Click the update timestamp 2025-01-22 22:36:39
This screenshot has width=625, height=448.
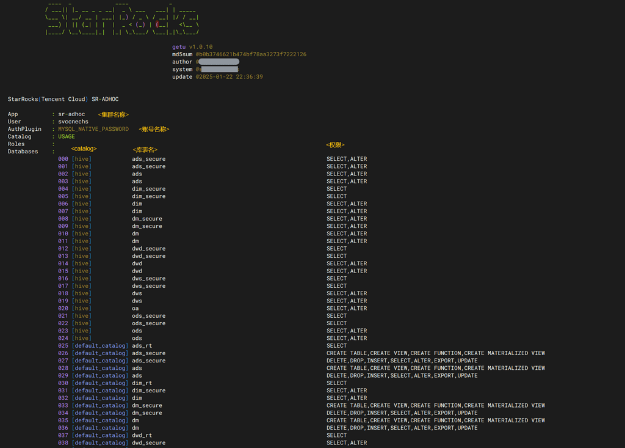pos(229,77)
